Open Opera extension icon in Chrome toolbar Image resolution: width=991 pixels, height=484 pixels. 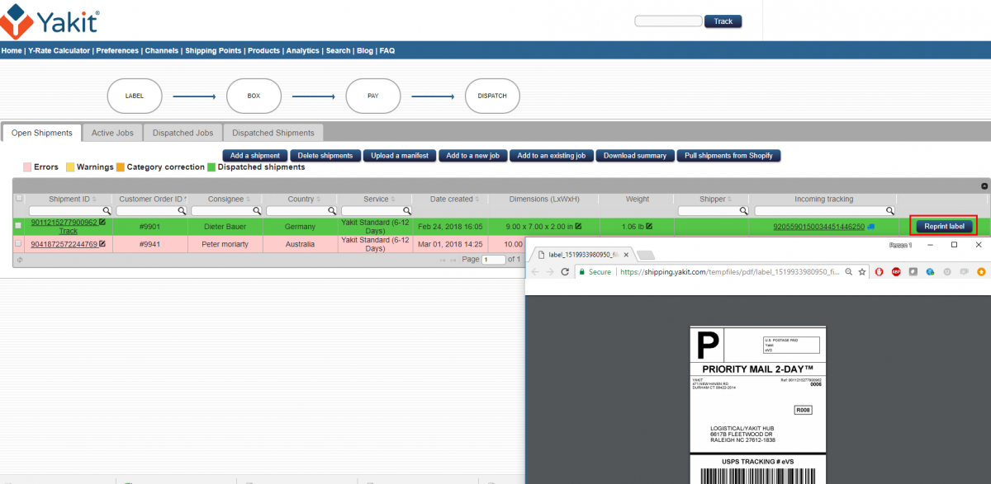880,271
